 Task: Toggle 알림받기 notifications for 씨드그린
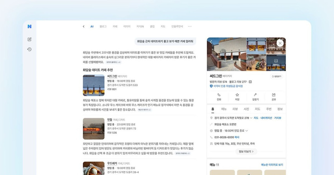276,76
